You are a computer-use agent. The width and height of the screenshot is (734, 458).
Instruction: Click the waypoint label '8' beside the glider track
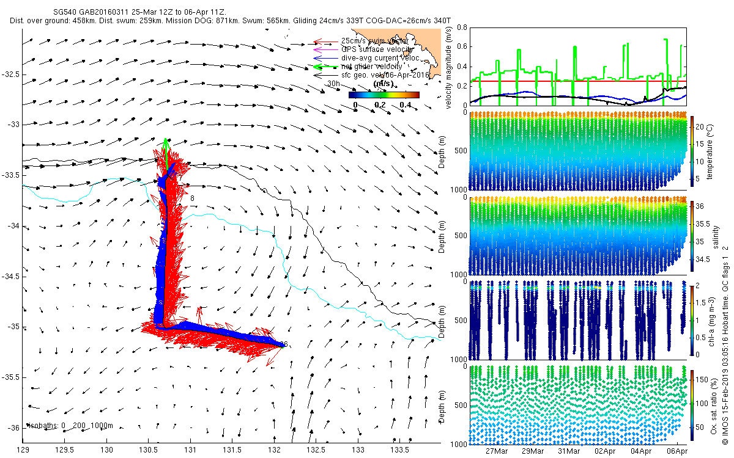(x=192, y=198)
